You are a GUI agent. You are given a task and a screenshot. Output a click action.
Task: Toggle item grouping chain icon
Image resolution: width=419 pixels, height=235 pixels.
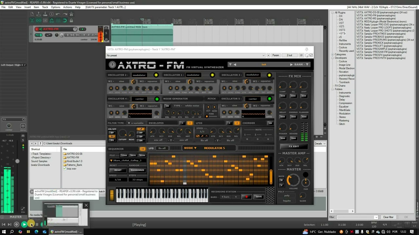[x=39, y=20]
